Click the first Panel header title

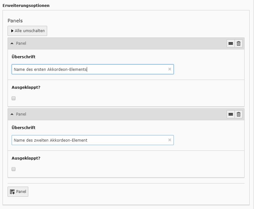click(21, 43)
